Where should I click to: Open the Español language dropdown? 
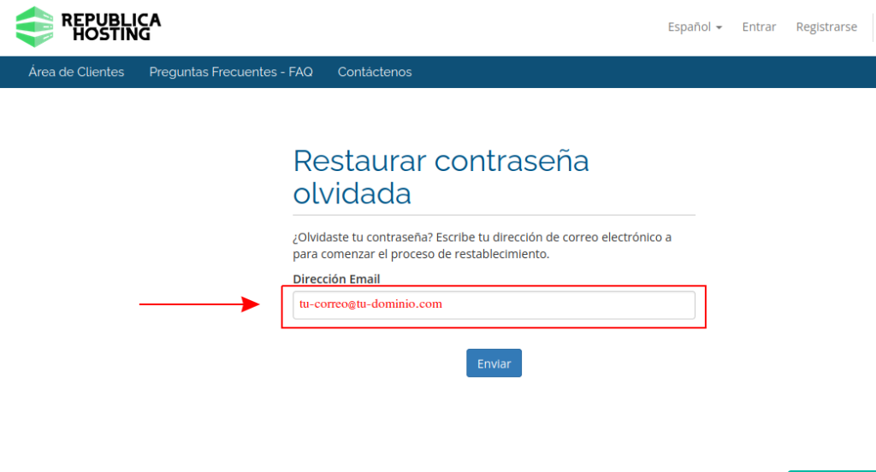coord(689,27)
